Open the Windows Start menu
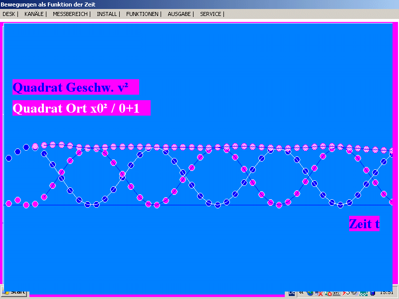Viewport: 399px width, 299px height. [x=15, y=293]
